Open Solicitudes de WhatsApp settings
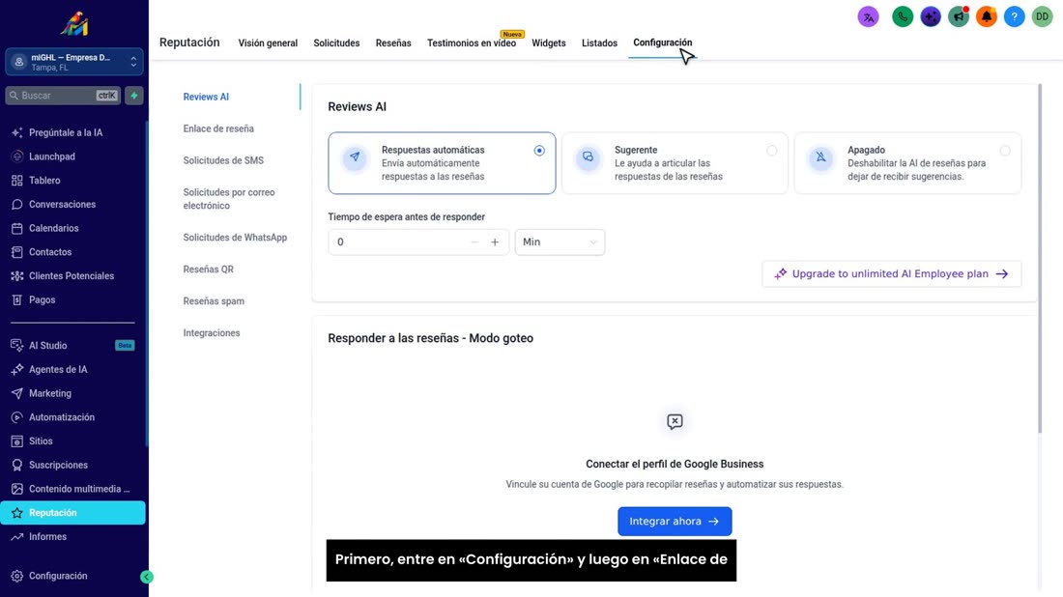 click(x=235, y=238)
